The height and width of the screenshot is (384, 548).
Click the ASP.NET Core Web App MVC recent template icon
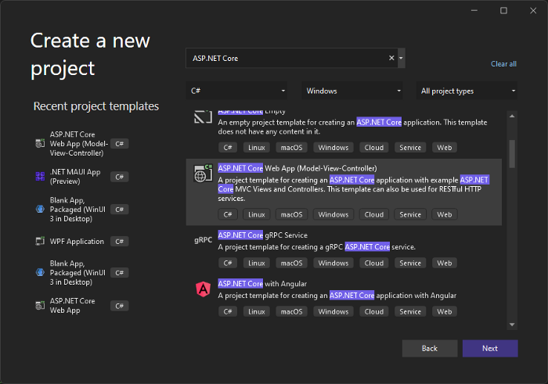pyautogui.click(x=40, y=143)
